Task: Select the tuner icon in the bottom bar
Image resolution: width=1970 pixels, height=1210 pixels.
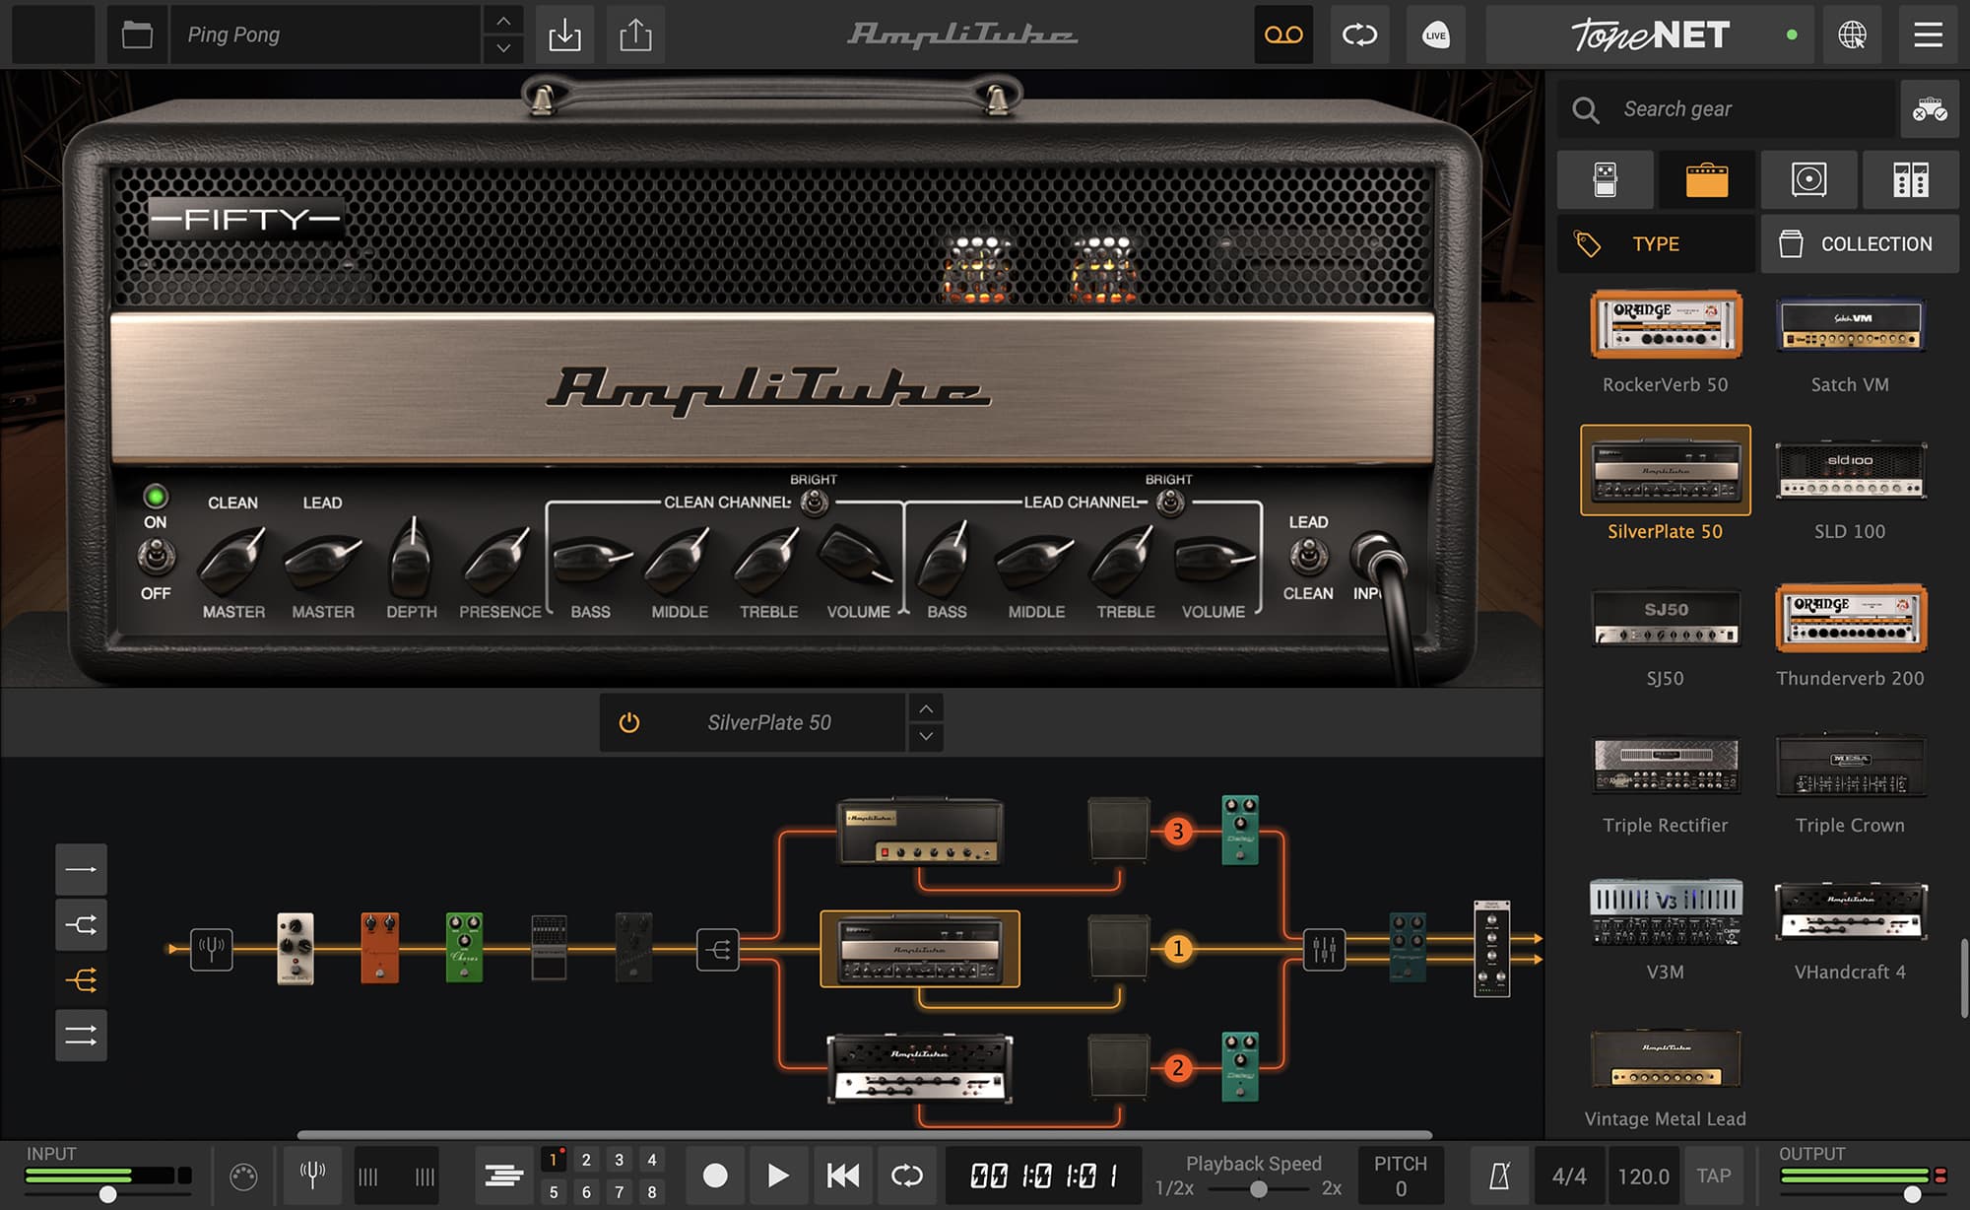Action: click(x=312, y=1175)
